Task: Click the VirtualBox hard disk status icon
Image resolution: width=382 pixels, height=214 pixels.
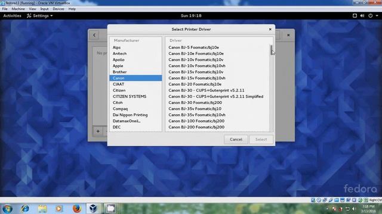Action: [x=313, y=200]
